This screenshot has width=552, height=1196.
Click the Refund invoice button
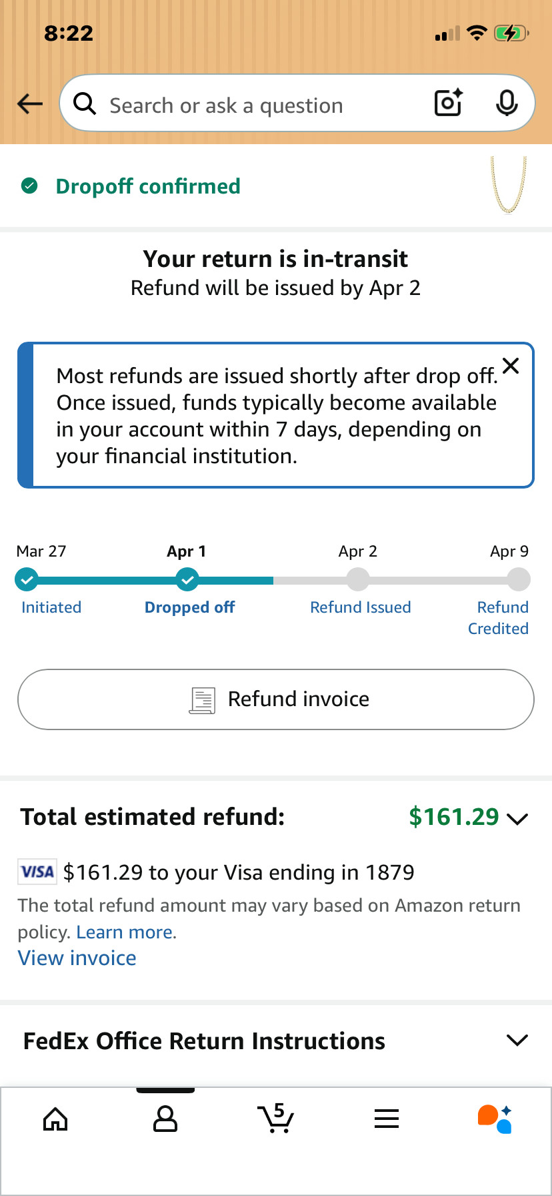point(276,699)
